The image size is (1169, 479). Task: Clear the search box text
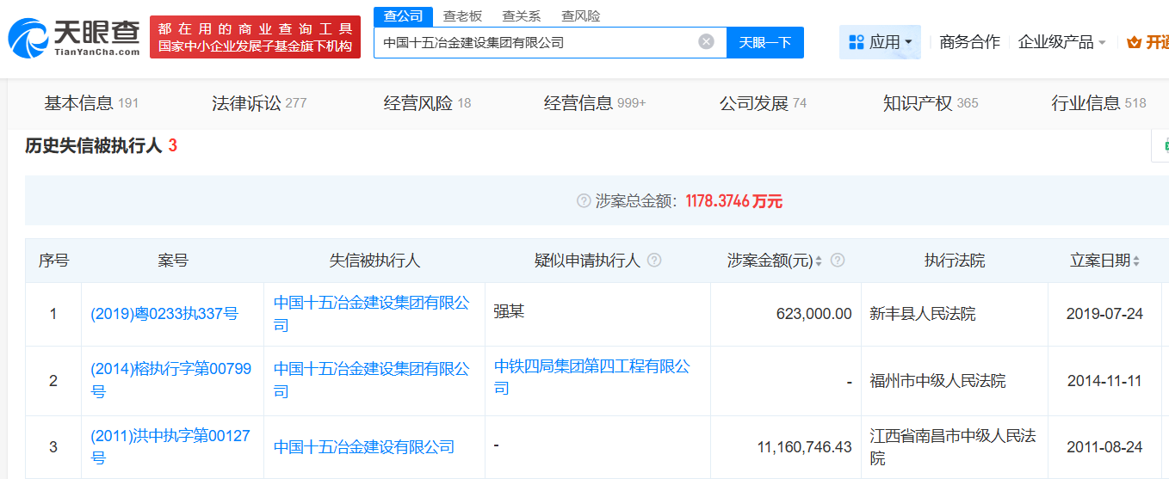pos(706,41)
